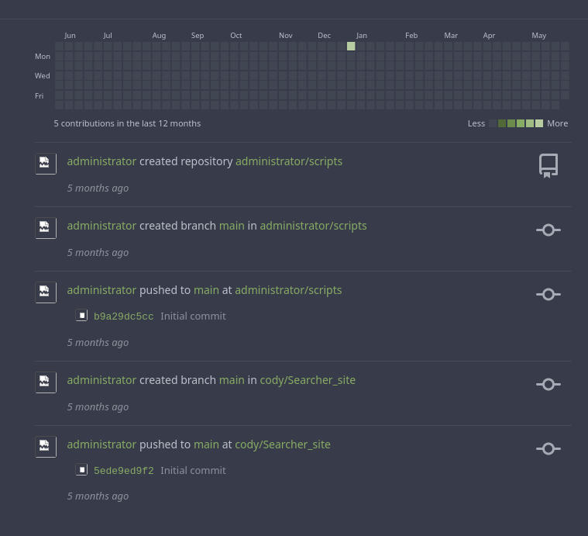The image size is (588, 536).
Task: Click the timestamp under the created repository entry
Action: [x=98, y=188]
